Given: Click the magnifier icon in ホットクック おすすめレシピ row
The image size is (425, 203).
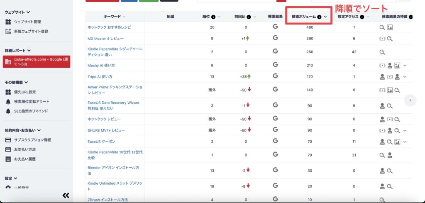Looking at the screenshot, I should tap(382, 27).
